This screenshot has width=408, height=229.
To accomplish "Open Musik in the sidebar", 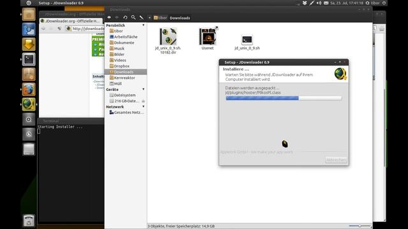I will (x=126, y=48).
